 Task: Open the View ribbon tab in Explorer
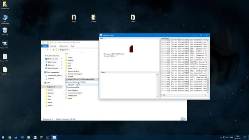(73, 46)
